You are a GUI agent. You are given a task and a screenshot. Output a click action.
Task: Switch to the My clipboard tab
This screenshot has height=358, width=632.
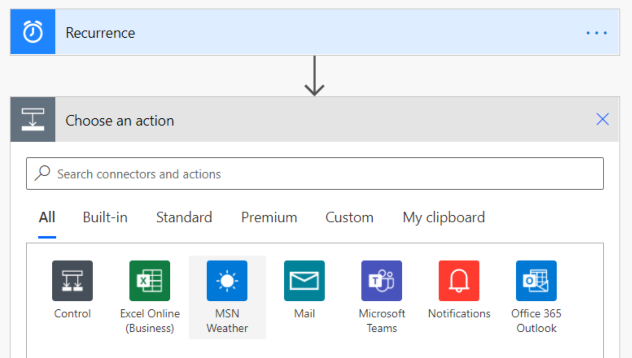tap(444, 217)
